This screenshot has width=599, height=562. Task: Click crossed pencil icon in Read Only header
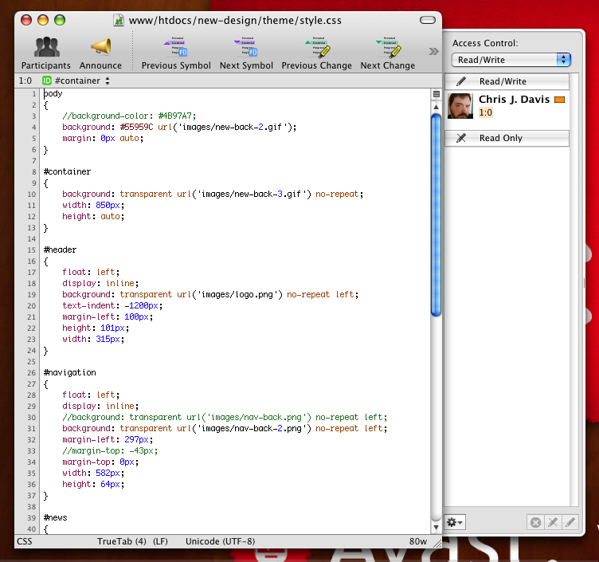(461, 138)
